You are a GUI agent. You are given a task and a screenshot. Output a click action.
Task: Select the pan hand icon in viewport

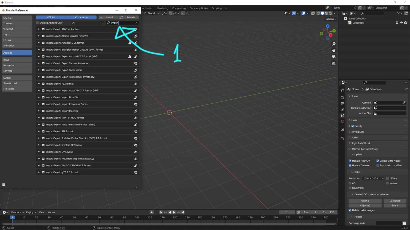(334, 50)
